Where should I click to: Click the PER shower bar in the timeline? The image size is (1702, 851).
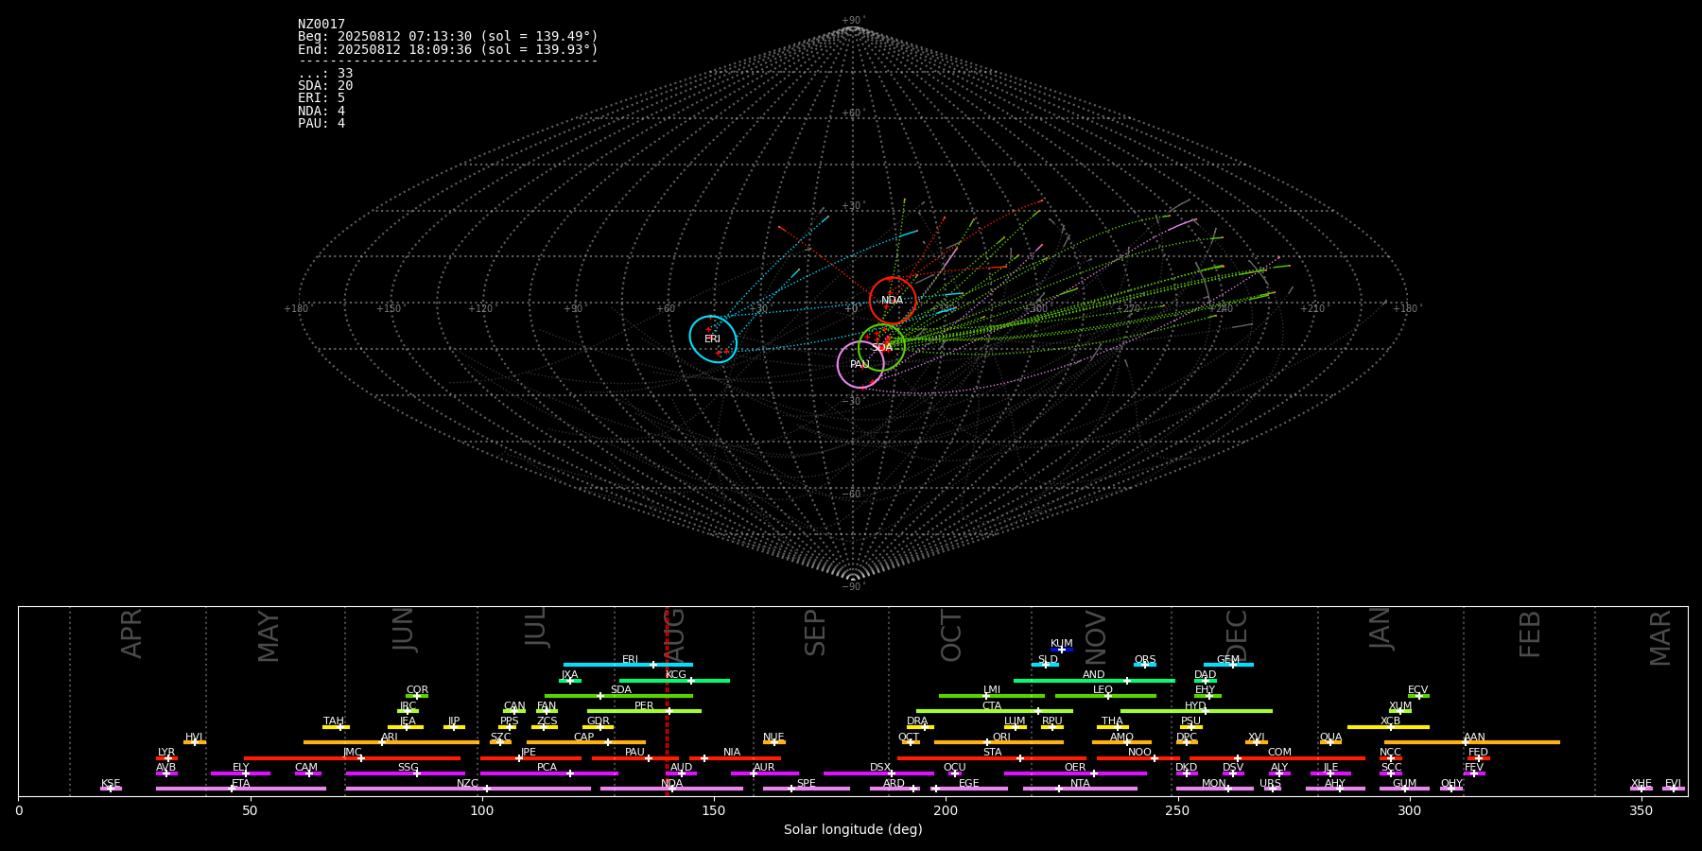tap(644, 711)
